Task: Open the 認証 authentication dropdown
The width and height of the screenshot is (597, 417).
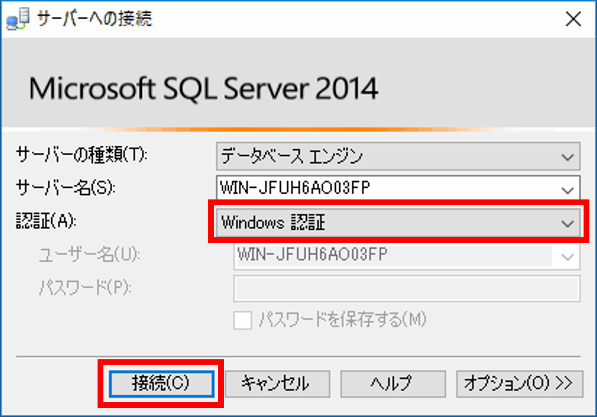Action: [x=398, y=223]
